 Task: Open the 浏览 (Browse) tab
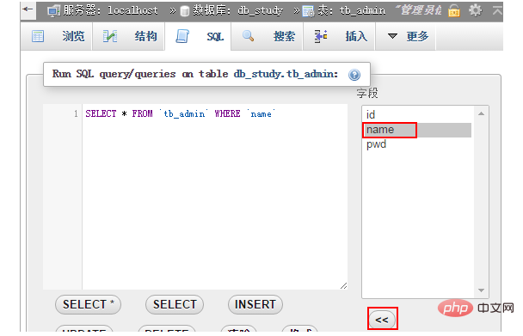[x=56, y=36]
